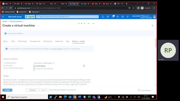Switch to the 172 browser tab
This screenshot has width=180, height=101.
(118, 4)
